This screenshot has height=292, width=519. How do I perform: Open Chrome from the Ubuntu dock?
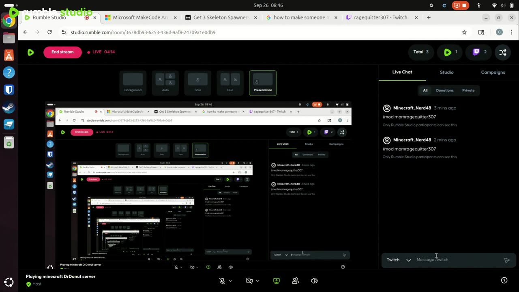tap(9, 20)
